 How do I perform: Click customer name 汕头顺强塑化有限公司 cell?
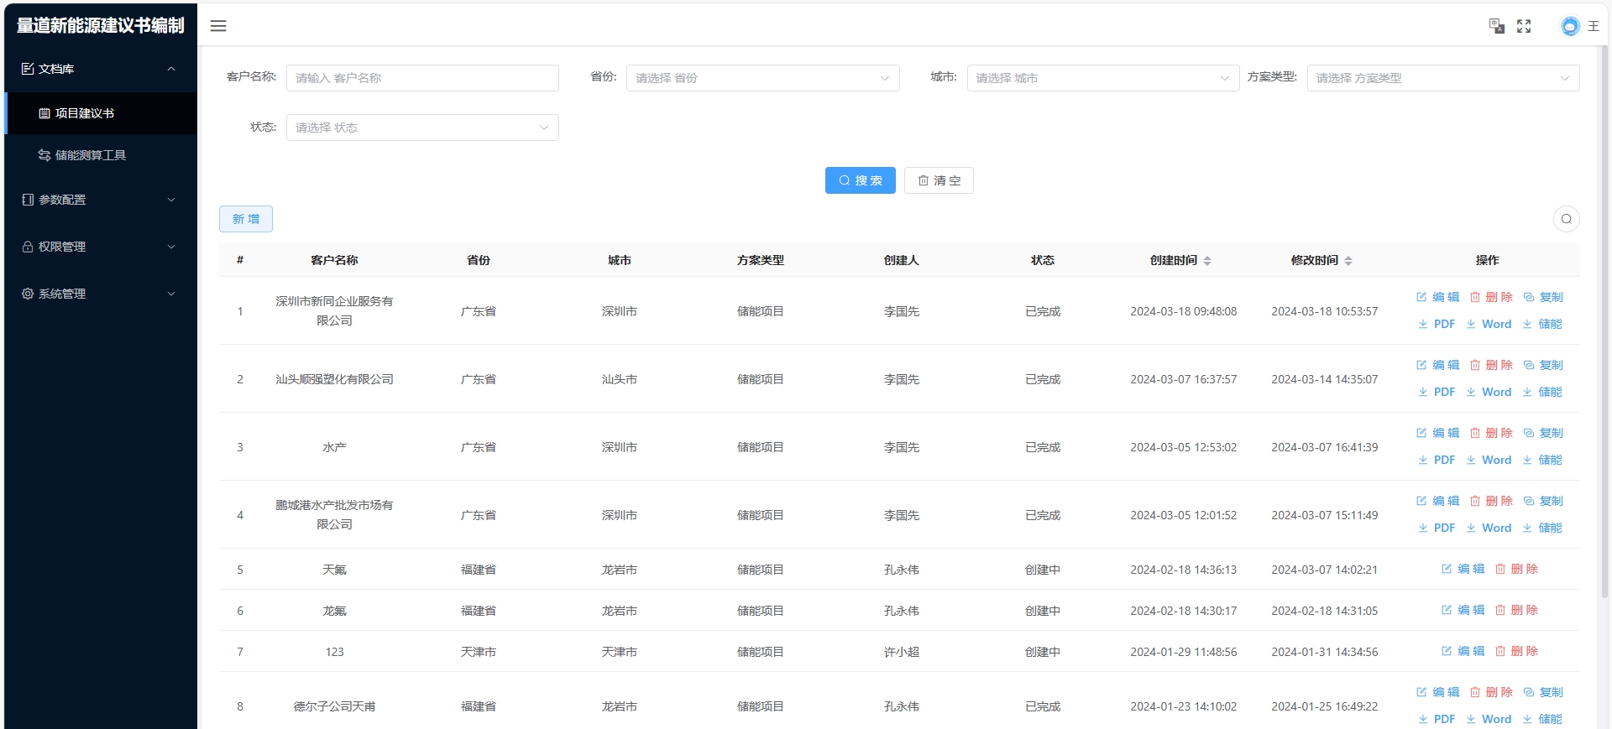point(334,379)
